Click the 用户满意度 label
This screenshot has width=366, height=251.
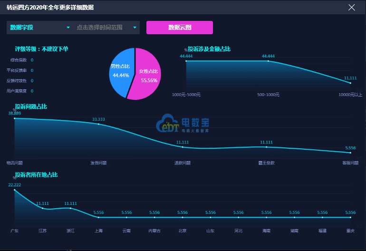(x=17, y=91)
